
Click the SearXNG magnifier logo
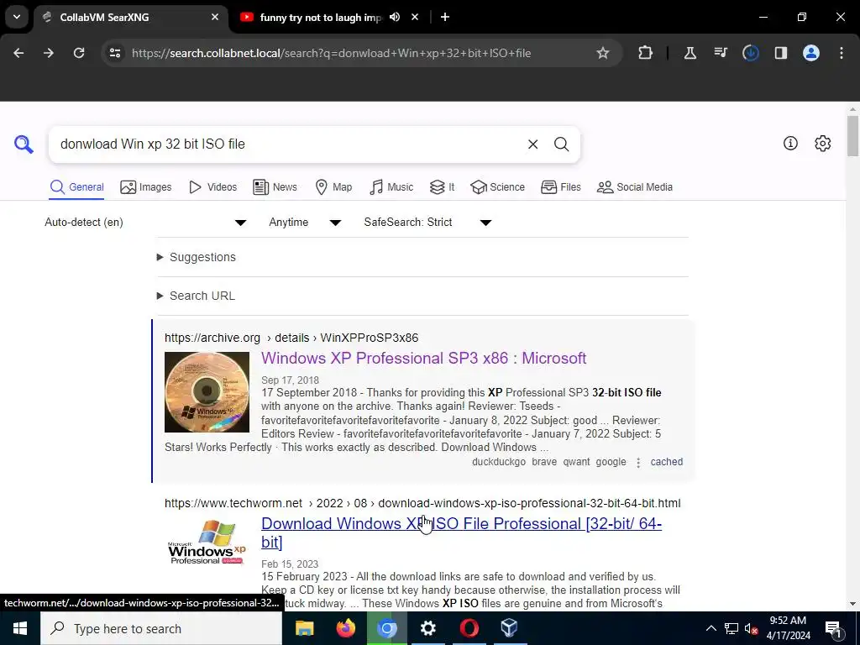point(24,144)
